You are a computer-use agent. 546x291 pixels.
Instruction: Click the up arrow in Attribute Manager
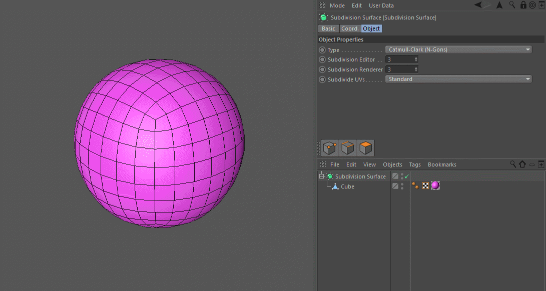[x=499, y=5]
